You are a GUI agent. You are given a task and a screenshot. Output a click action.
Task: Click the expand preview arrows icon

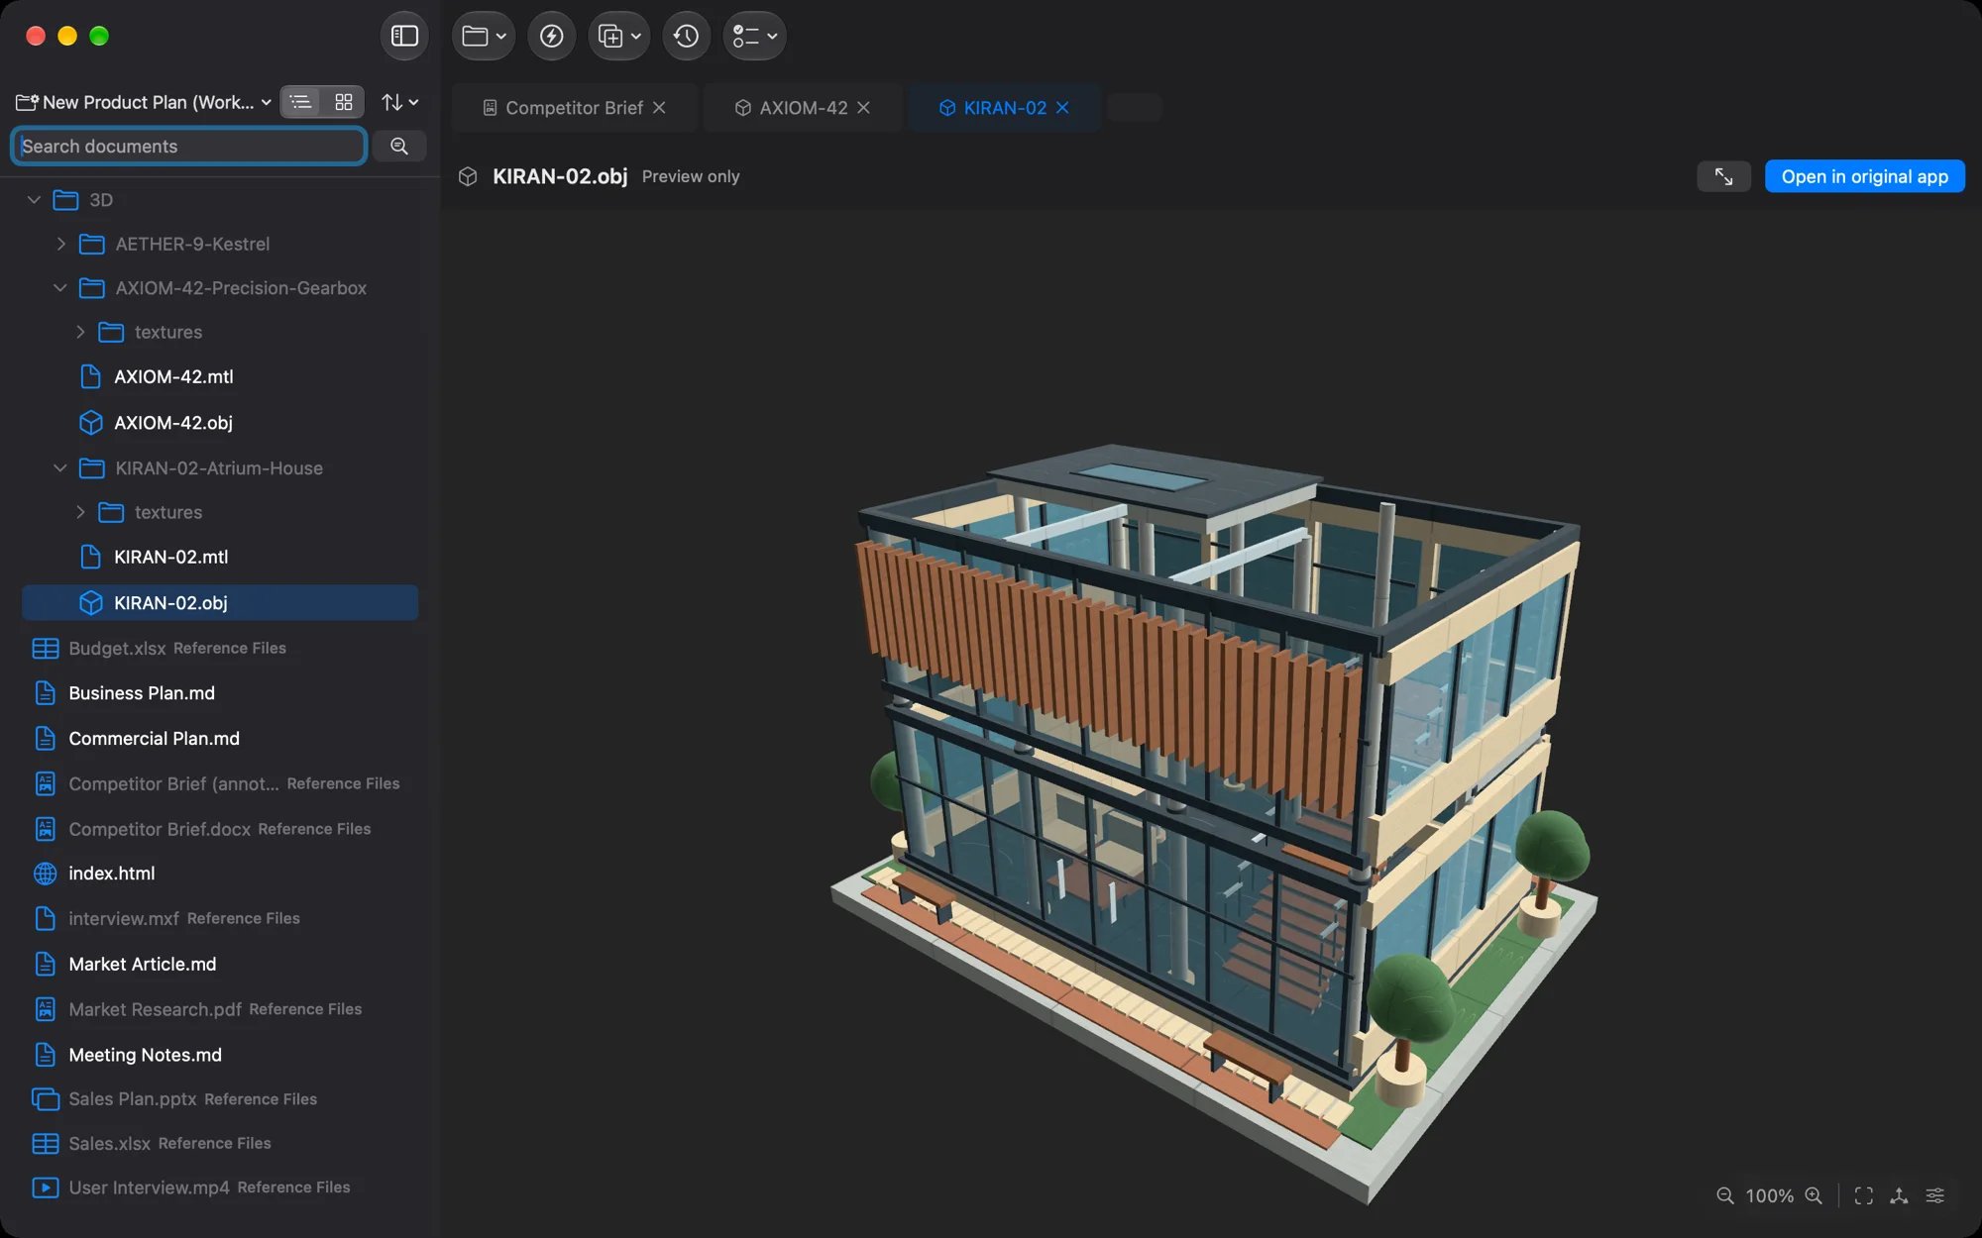tap(1723, 176)
